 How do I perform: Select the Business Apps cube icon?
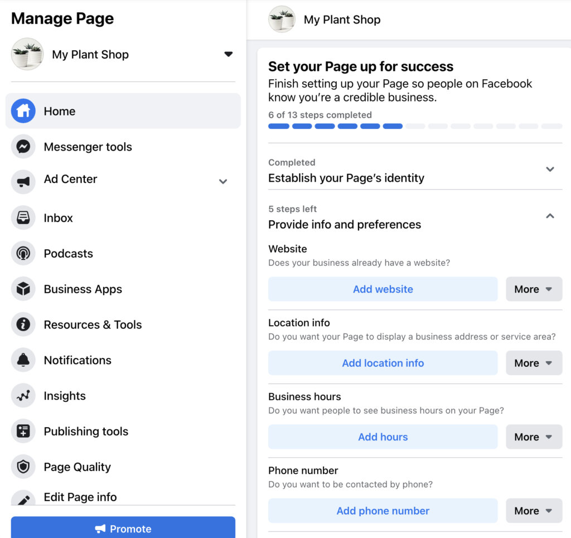[x=23, y=289]
